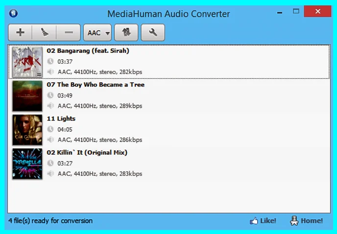The image size is (337, 234).
Task: Click the duration '04:05' of Lights
Action: pyautogui.click(x=65, y=130)
